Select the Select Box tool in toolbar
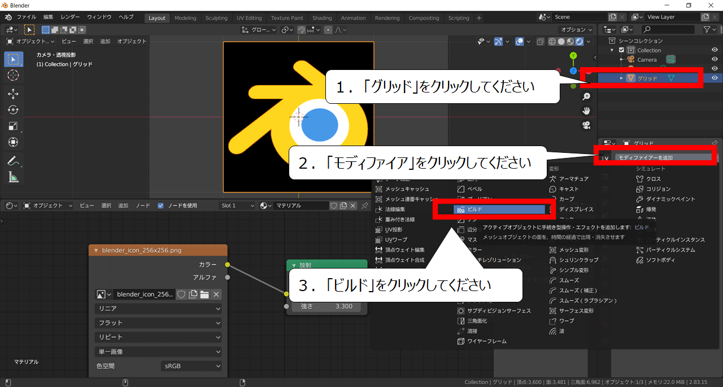Screen dimensions: 723x387 (x=14, y=59)
